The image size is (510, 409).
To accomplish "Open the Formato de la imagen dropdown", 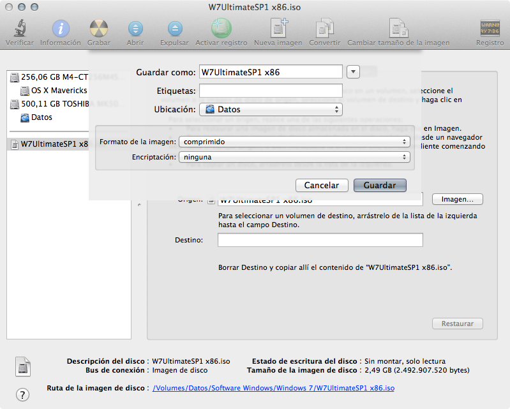I will (x=294, y=142).
